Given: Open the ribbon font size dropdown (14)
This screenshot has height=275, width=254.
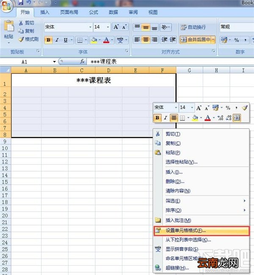Looking at the screenshot, I should pyautogui.click(x=108, y=27).
